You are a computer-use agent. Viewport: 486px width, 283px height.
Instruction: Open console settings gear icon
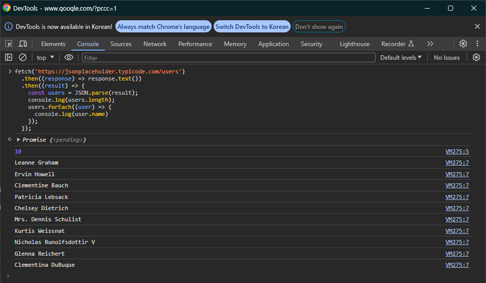476,57
